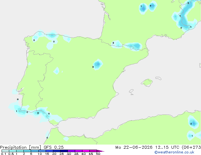Click the '10' legend value
Screen dimensions: 201x155
pyautogui.click(x=40, y=154)
